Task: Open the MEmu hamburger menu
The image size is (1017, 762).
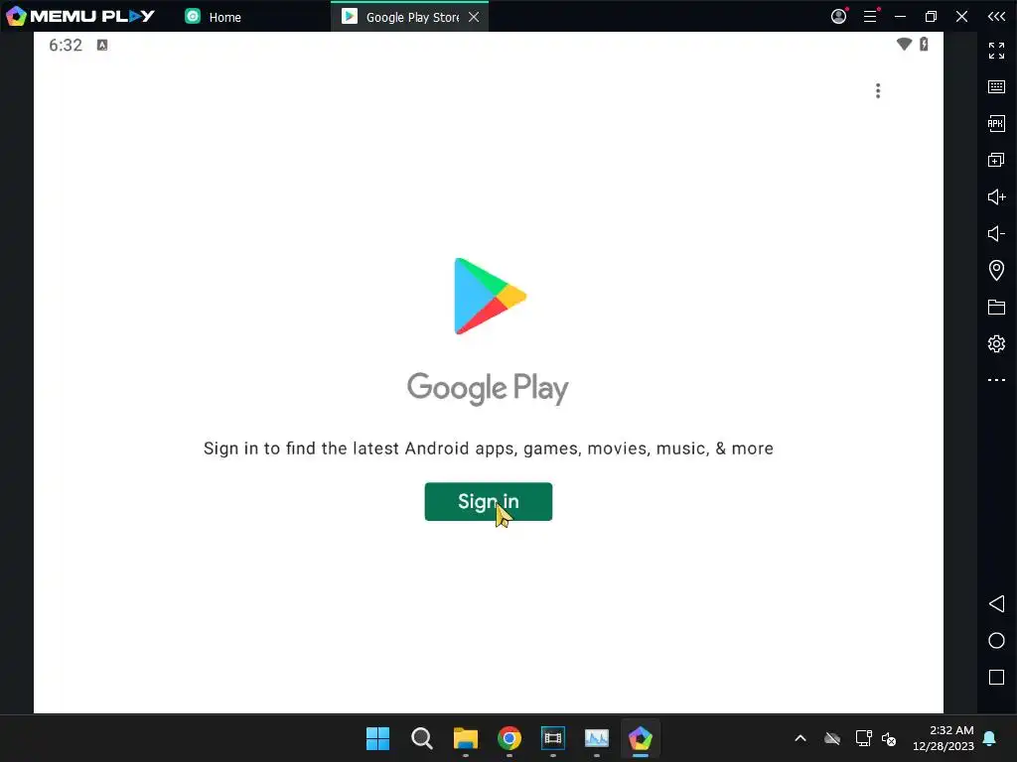Action: tap(870, 16)
